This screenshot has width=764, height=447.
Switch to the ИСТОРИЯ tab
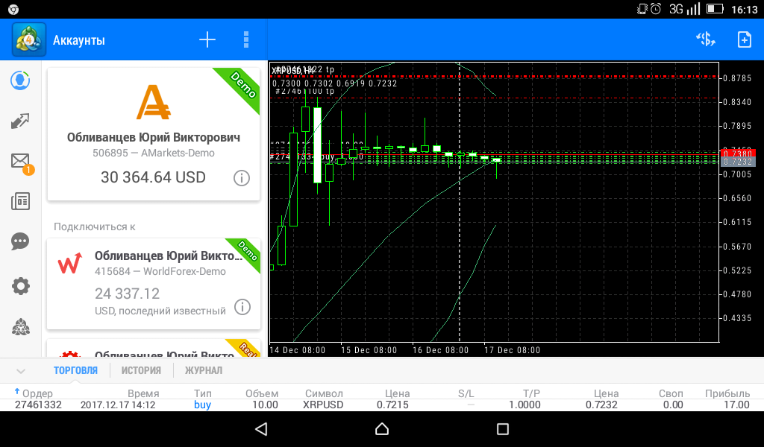(141, 370)
